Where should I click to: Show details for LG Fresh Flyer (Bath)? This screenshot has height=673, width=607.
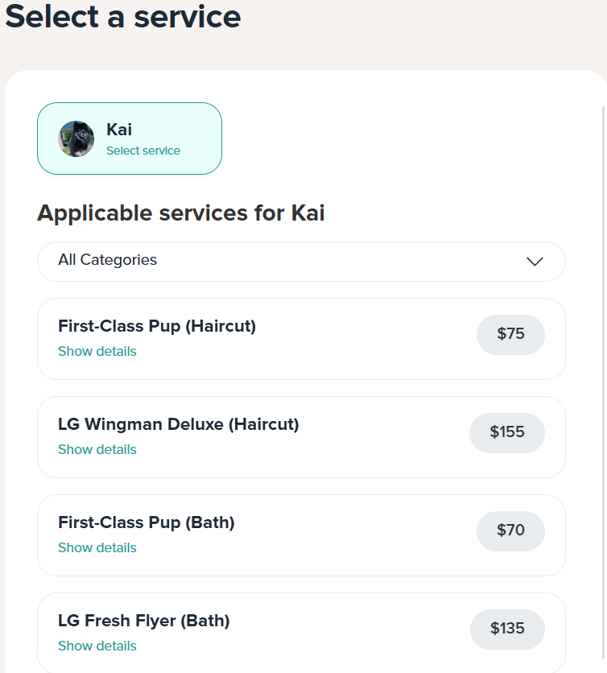[97, 646]
